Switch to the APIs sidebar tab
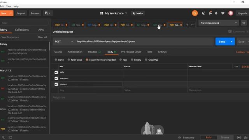This screenshot has height=140, width=249. (41, 30)
